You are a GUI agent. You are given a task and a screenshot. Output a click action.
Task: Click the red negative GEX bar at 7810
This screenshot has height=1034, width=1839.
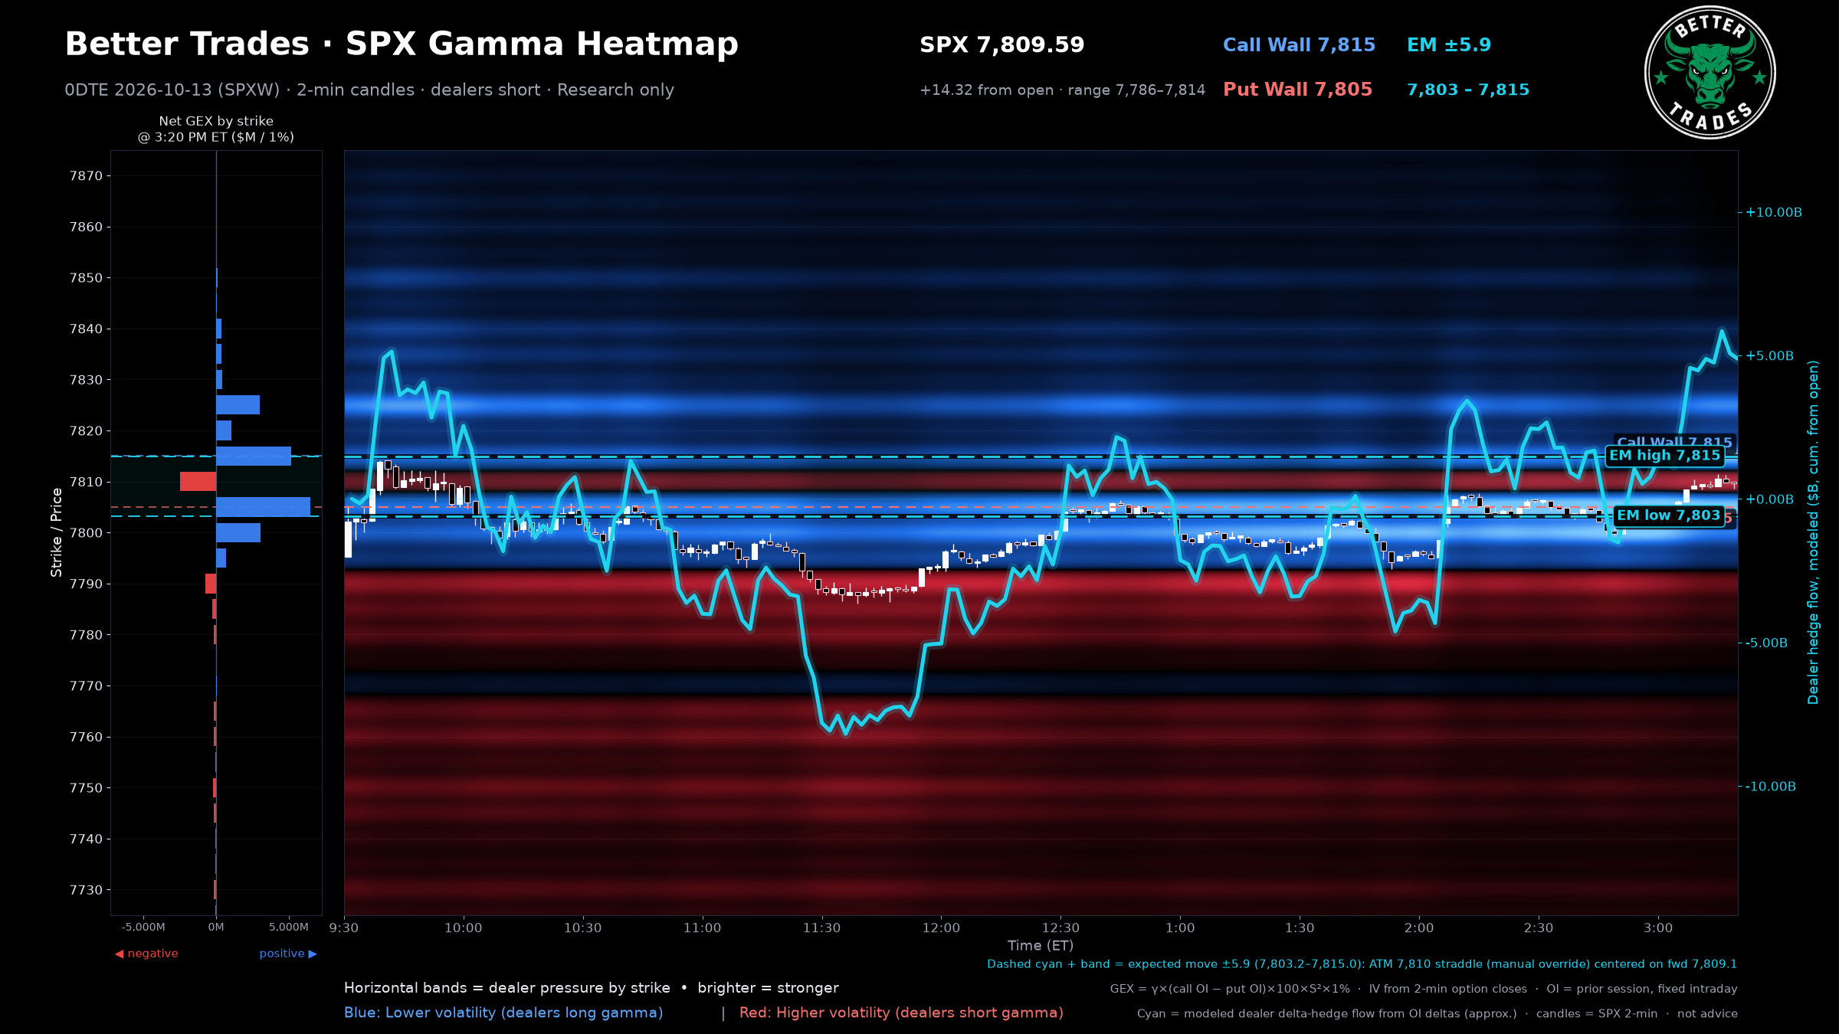[x=198, y=482]
